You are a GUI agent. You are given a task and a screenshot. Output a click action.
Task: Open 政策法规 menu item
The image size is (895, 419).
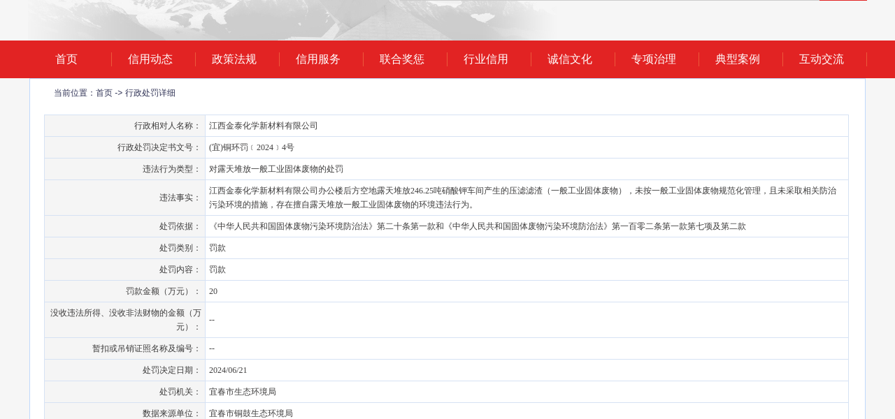coord(234,59)
